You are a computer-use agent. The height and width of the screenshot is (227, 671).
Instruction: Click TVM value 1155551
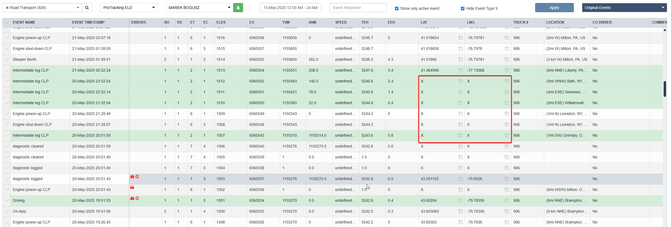289,70
